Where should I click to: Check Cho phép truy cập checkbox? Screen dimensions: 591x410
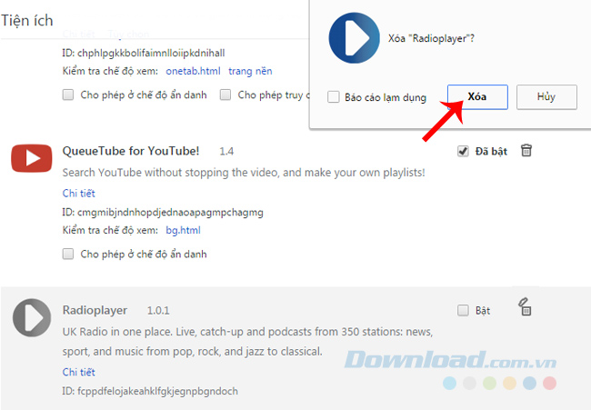[x=225, y=95]
